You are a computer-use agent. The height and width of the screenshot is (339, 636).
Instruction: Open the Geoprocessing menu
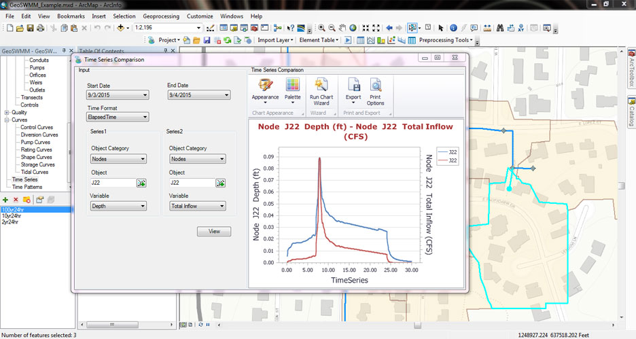click(x=160, y=16)
